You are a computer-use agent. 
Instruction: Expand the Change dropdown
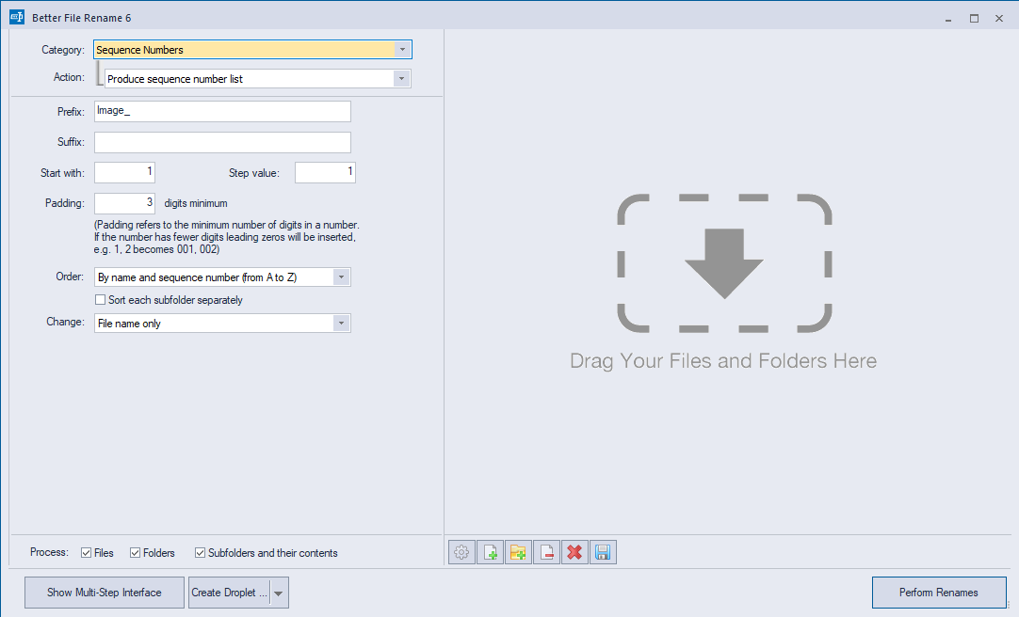[222, 324]
